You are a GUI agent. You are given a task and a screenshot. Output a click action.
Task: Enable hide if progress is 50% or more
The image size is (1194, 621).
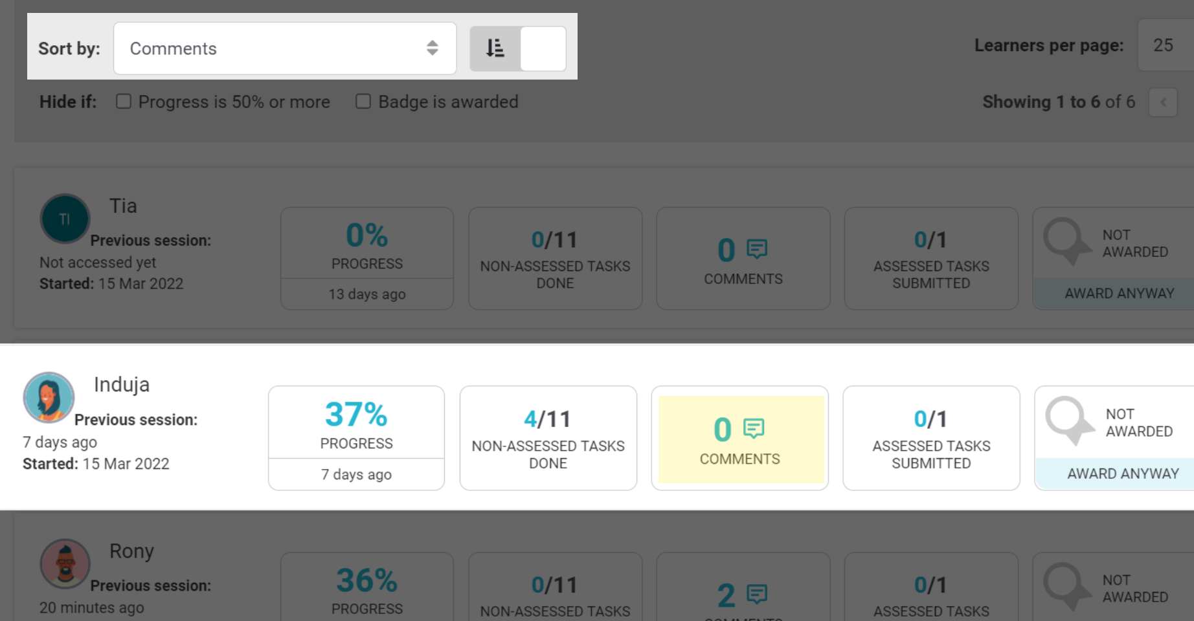click(x=124, y=102)
